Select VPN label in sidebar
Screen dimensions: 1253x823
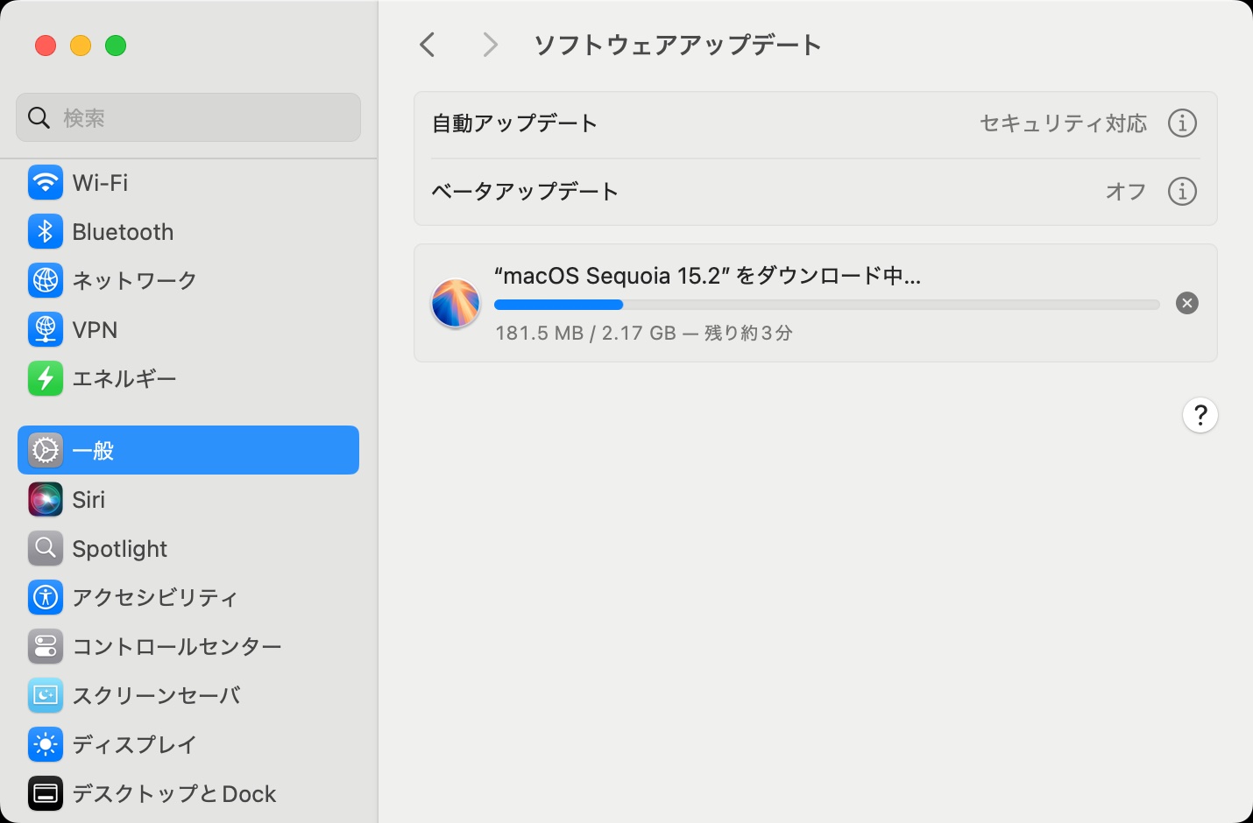click(95, 330)
